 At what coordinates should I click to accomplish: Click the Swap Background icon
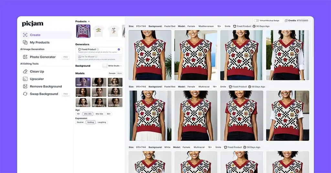(x=25, y=94)
